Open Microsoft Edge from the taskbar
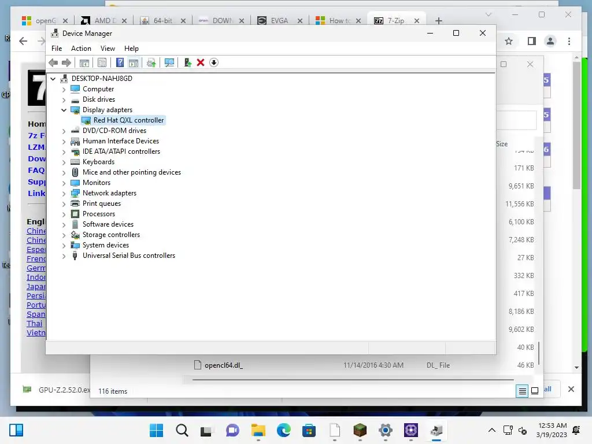This screenshot has width=592, height=444. 284,430
